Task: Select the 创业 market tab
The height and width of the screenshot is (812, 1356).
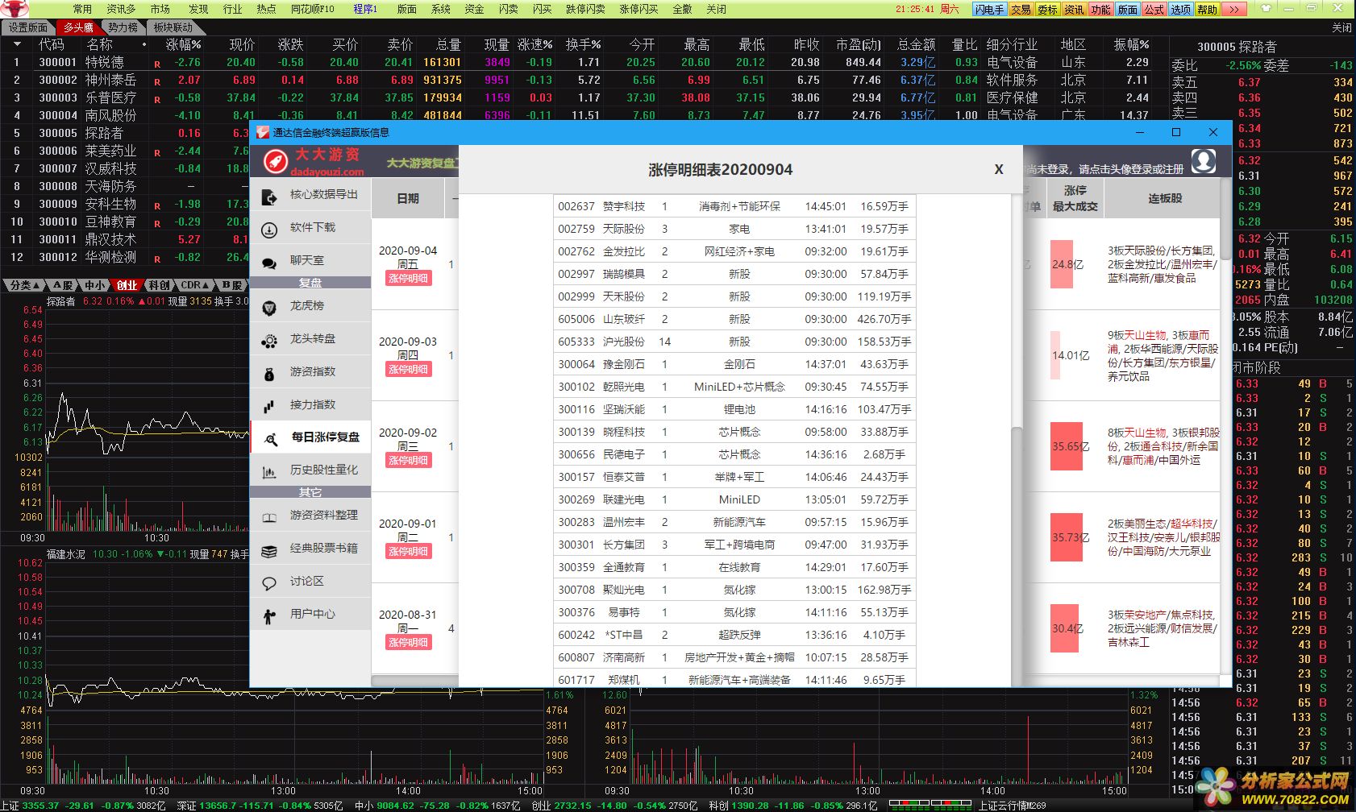Action: [127, 285]
